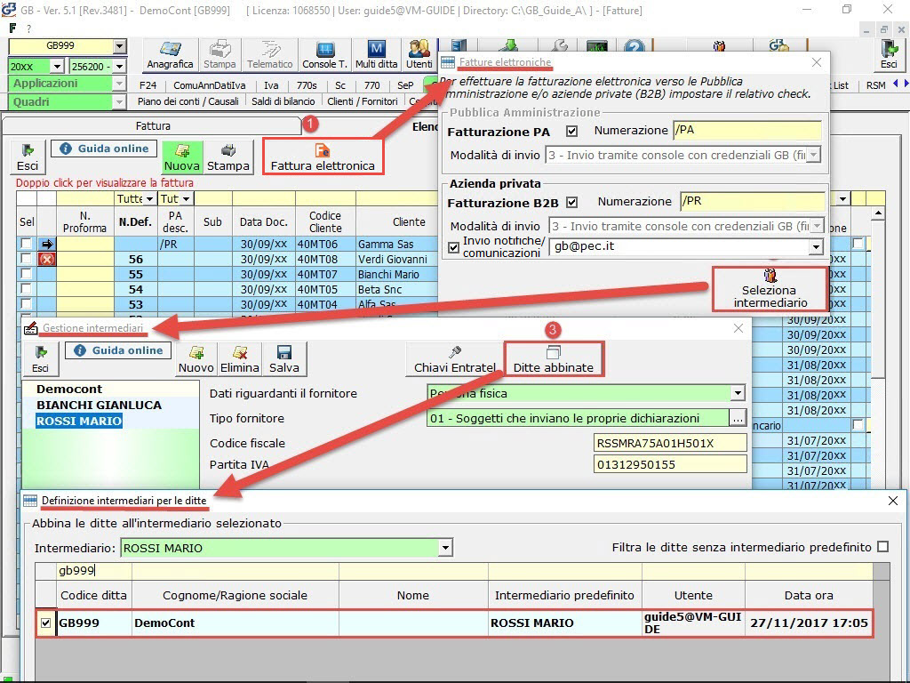The image size is (910, 683).
Task: Click the gb999 company filter field
Action: click(94, 571)
